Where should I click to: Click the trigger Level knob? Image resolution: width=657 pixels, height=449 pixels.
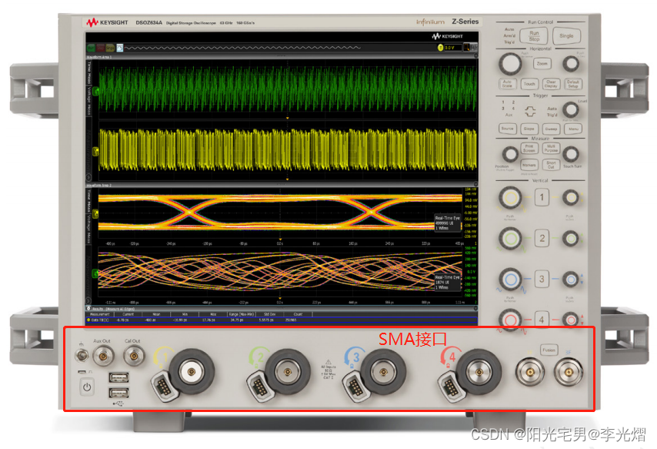571,110
